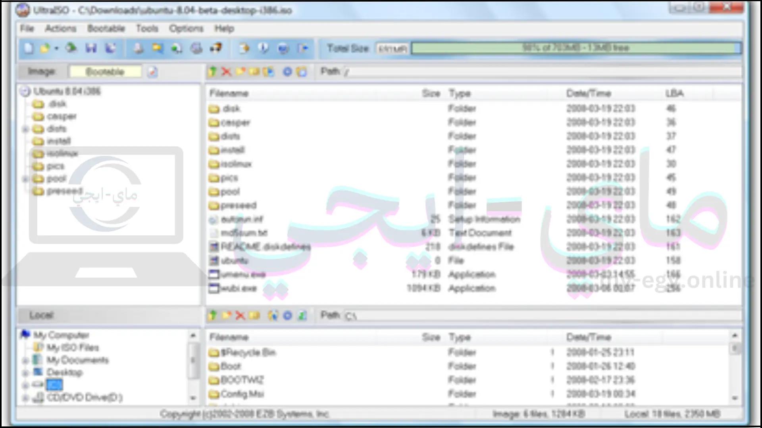Image resolution: width=762 pixels, height=428 pixels.
Task: Click the Total Size capacity progress bar
Action: pos(576,48)
